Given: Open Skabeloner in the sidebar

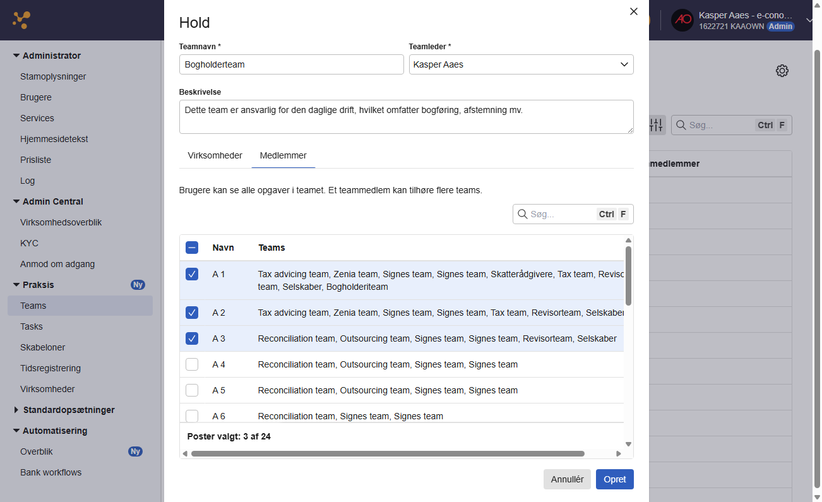Looking at the screenshot, I should pyautogui.click(x=42, y=347).
